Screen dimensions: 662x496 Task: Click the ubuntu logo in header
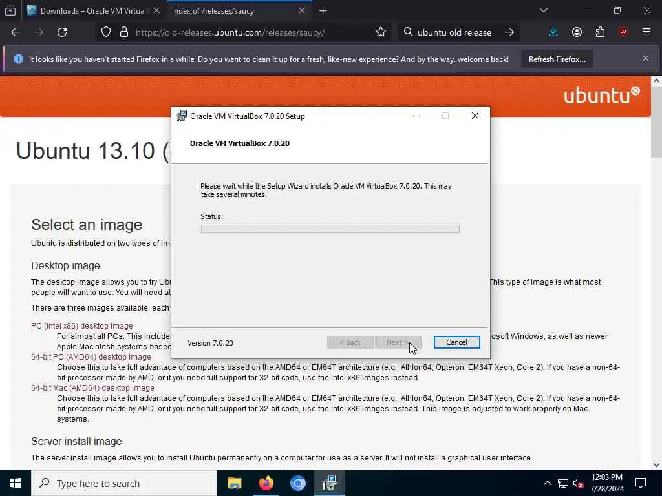(x=602, y=96)
